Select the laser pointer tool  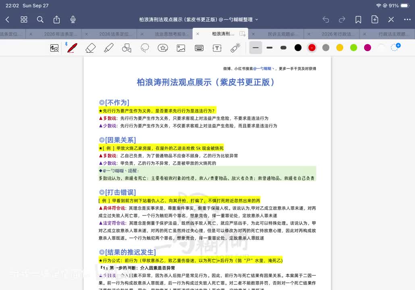(x=235, y=48)
